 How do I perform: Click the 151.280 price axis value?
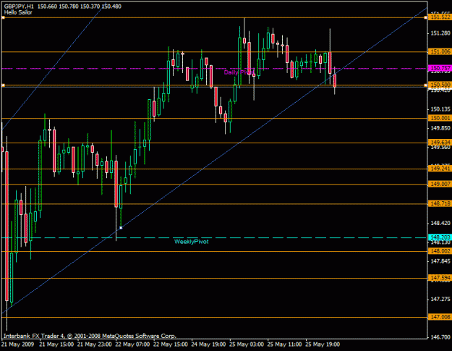pyautogui.click(x=440, y=33)
